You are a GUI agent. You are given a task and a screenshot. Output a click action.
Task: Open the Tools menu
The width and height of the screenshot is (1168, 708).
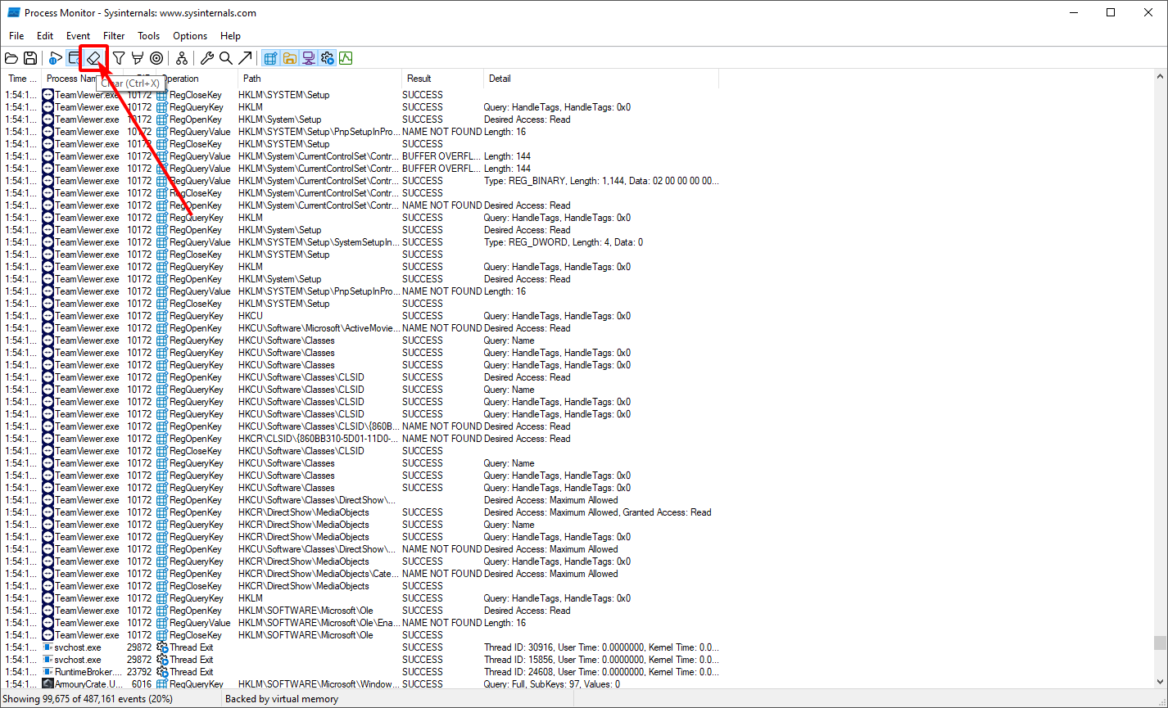point(149,36)
